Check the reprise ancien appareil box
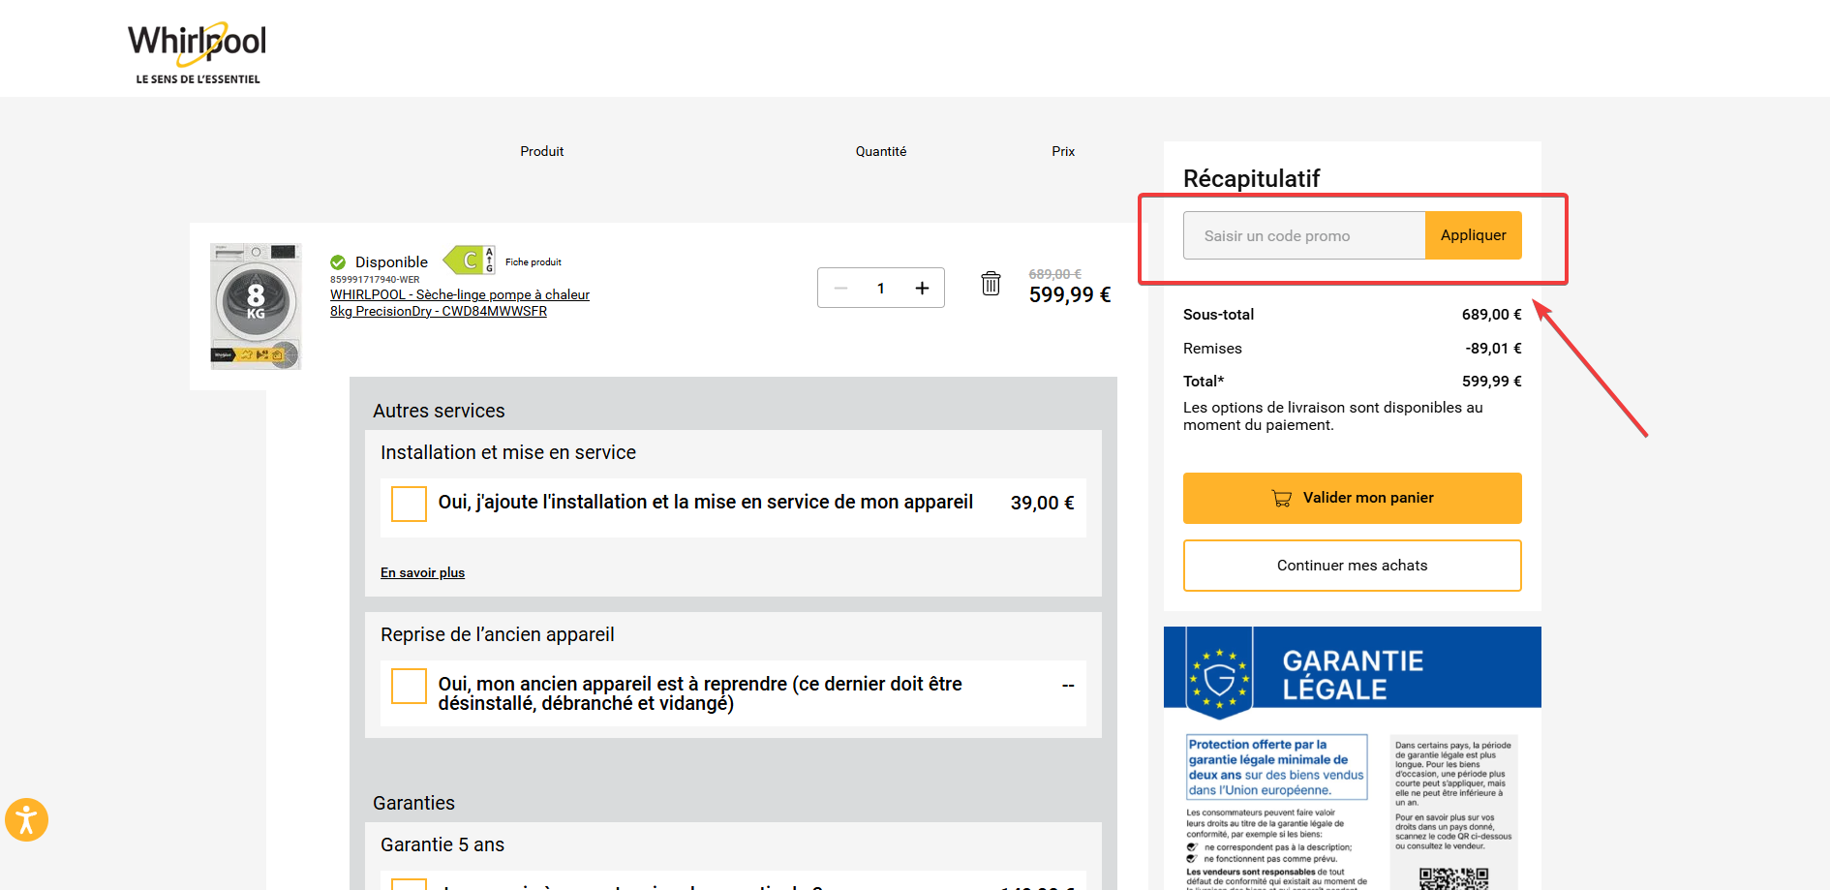Screen dimensions: 1830x890 point(409,686)
